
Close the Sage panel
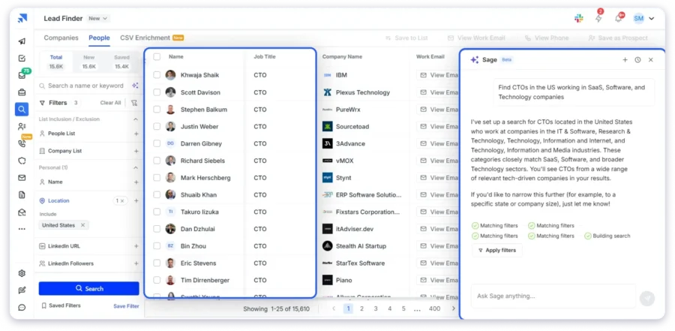(650, 60)
